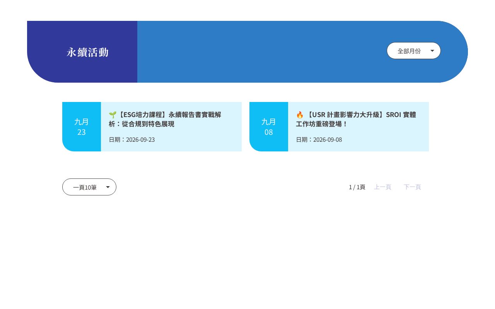
Task: Click the 永續活動 section heading
Action: 88,52
